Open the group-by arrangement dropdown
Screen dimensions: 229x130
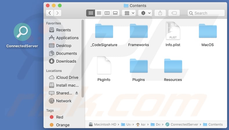(129, 13)
